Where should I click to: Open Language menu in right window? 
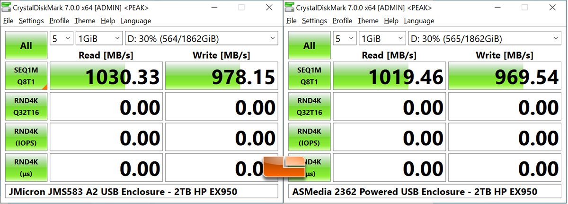[x=419, y=21]
